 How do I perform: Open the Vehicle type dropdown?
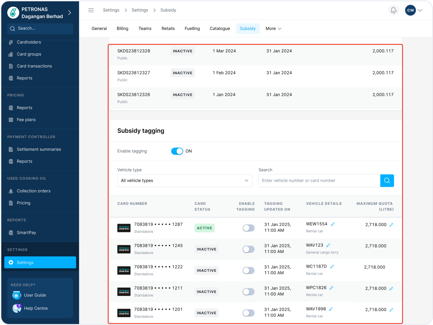tap(185, 181)
